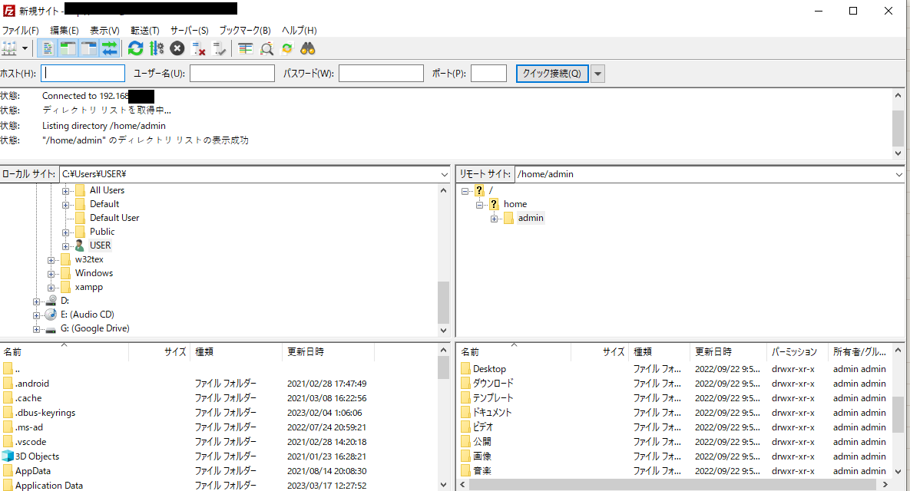Collapse the remote root / node
The height and width of the screenshot is (491, 910).
pos(465,191)
